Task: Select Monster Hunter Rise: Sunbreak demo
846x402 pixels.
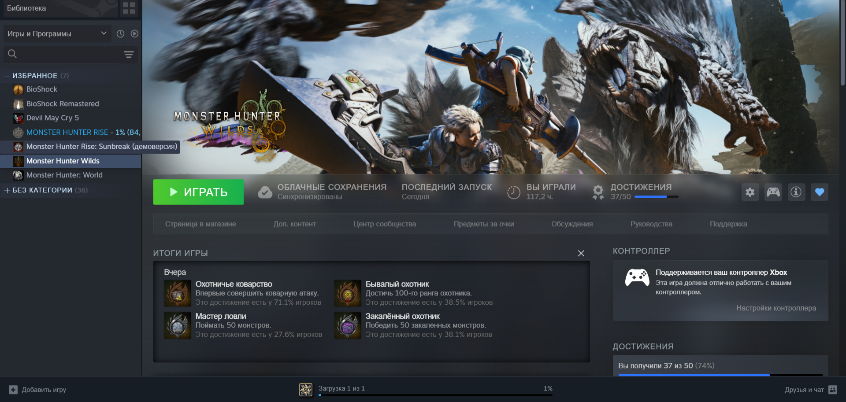Action: pos(90,147)
